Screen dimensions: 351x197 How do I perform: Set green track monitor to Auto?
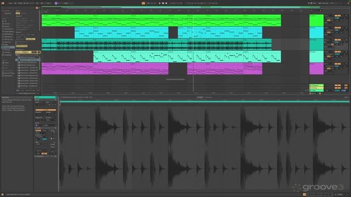(329, 20)
